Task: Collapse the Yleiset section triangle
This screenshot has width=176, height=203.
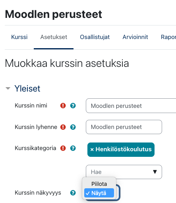Action: [8, 88]
